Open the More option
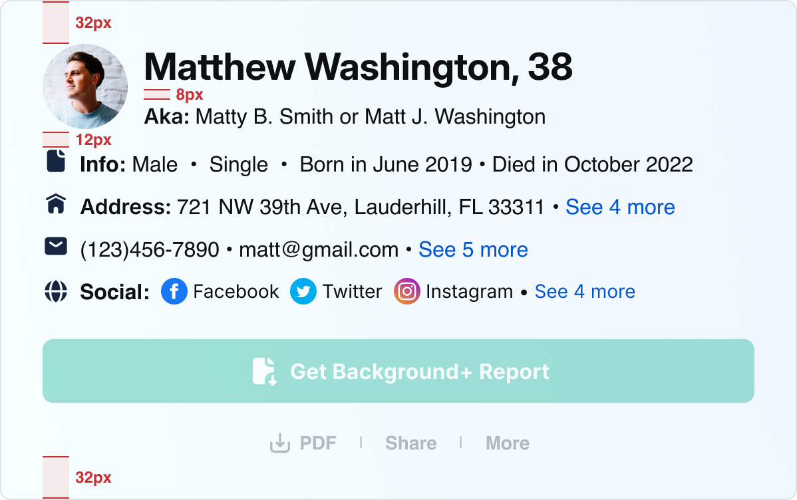This screenshot has height=500, width=797. [x=508, y=443]
